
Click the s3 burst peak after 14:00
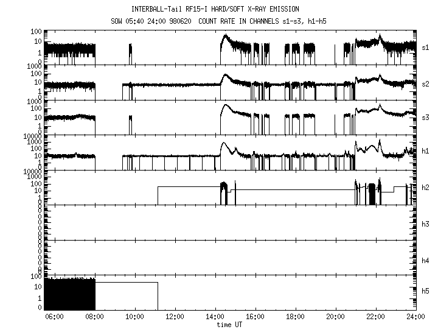(224, 105)
